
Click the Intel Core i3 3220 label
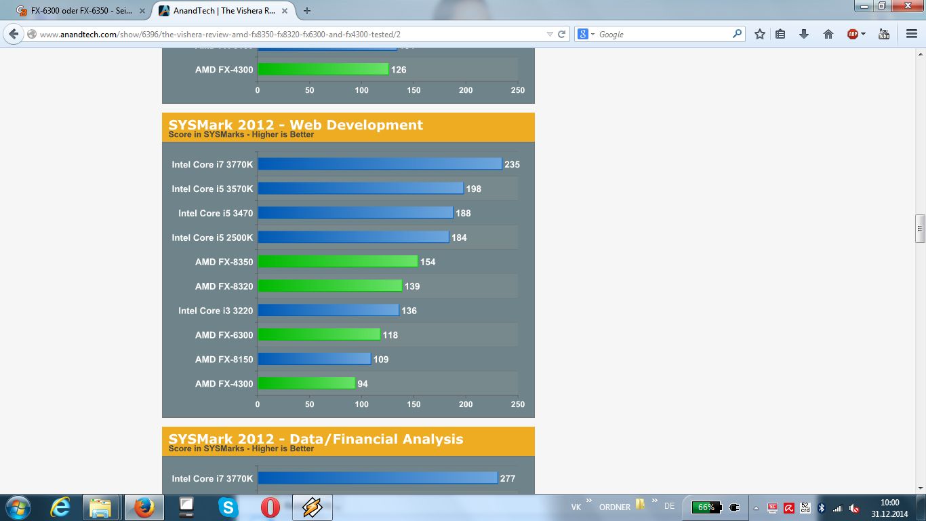216,311
